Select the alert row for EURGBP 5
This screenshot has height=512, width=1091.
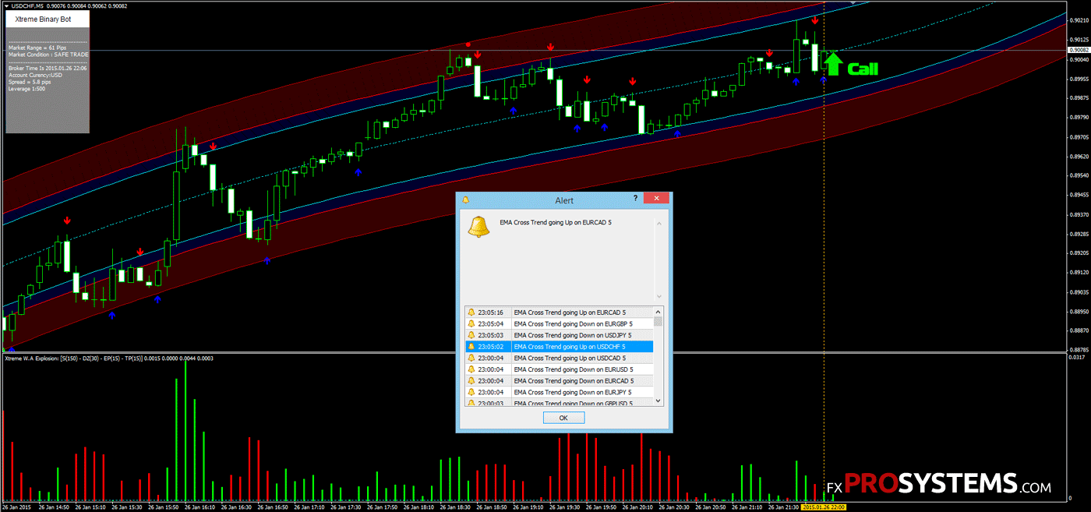559,323
